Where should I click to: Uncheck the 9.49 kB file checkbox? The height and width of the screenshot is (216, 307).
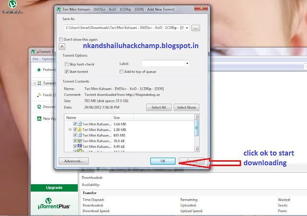(x=75, y=146)
